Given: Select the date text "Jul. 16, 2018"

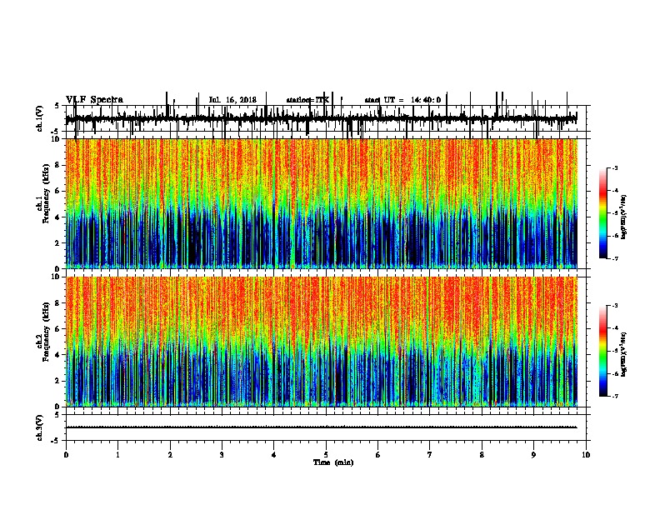Looking at the screenshot, I should [x=232, y=100].
